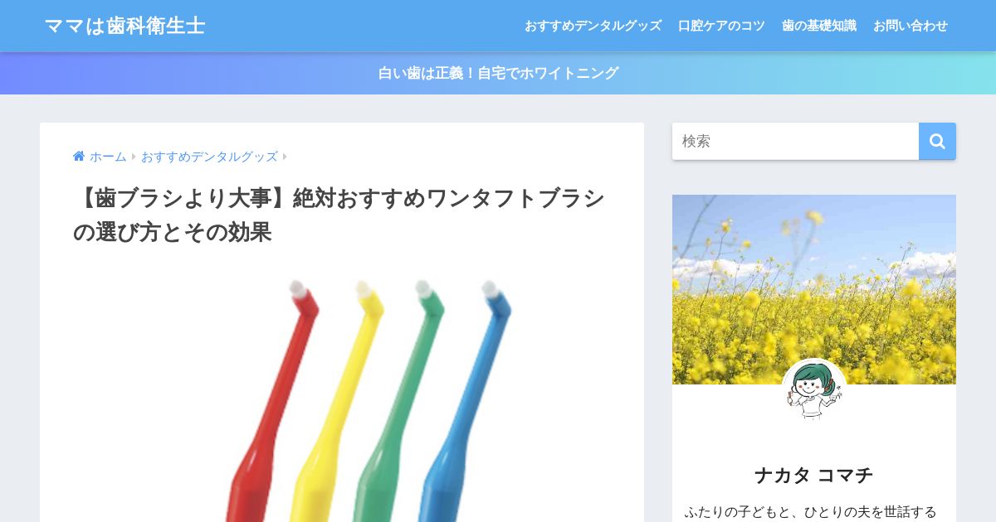Image resolution: width=996 pixels, height=522 pixels.
Task: Click the article title about ワンタフトブラシ
Action: click(x=339, y=215)
